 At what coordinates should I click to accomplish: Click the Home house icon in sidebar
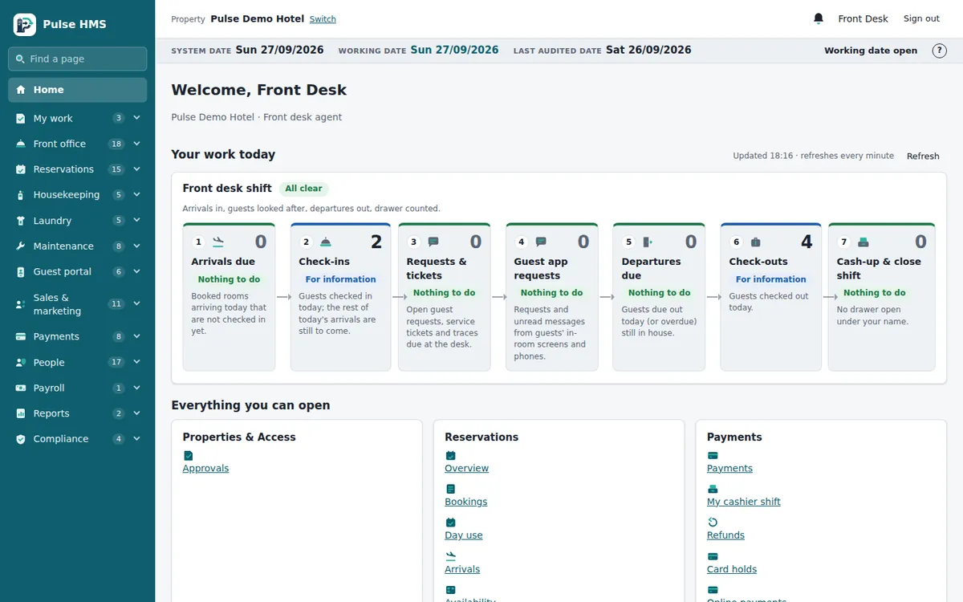pyautogui.click(x=21, y=90)
